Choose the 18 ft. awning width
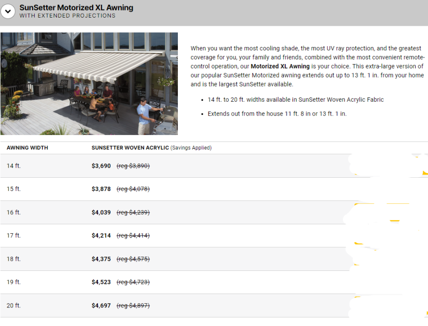 coord(14,259)
